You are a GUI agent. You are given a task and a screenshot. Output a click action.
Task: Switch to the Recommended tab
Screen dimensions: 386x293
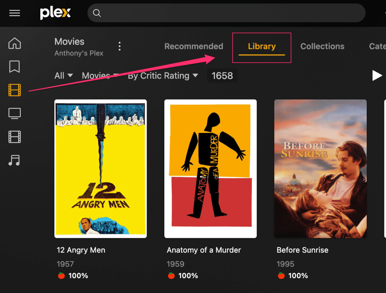point(194,46)
